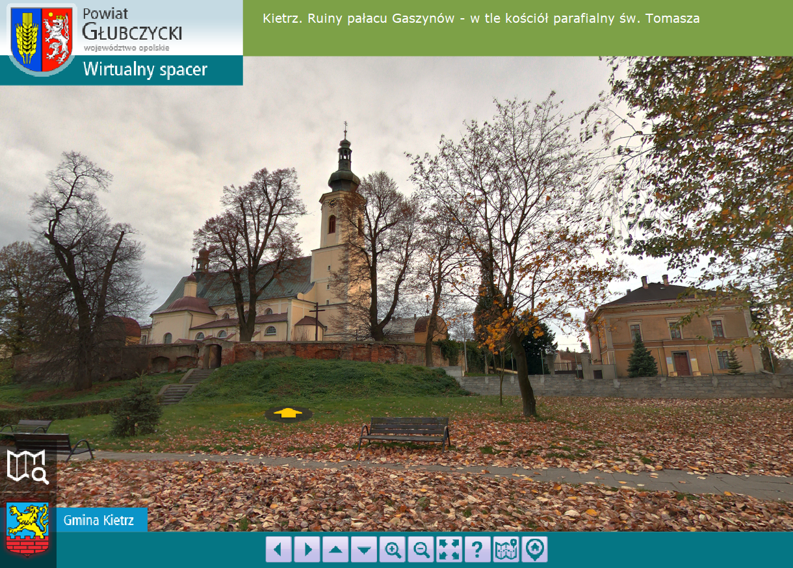The width and height of the screenshot is (793, 568).
Task: Tilt the view up with the up arrow
Action: pos(335,550)
